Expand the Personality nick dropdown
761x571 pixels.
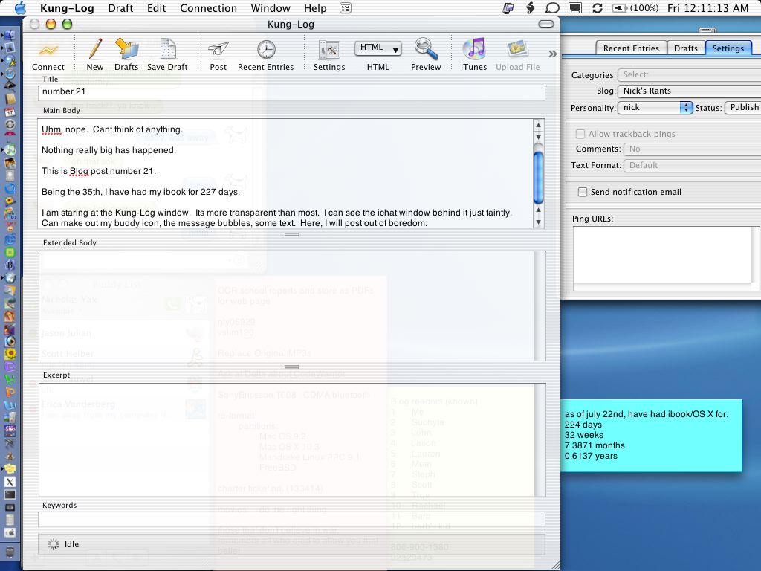(655, 108)
